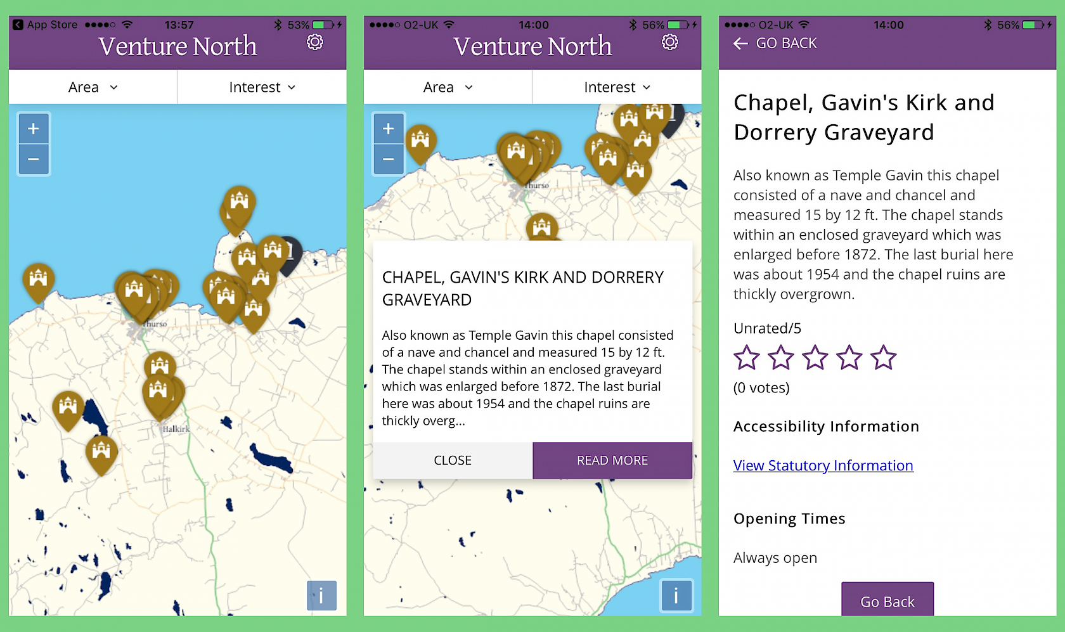This screenshot has width=1065, height=632.
Task: Rate four stars
Action: [849, 358]
